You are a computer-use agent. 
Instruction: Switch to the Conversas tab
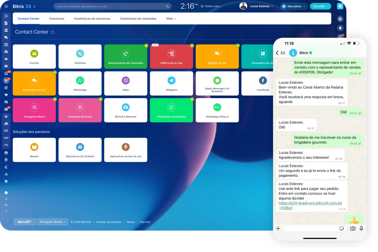pos(57,19)
